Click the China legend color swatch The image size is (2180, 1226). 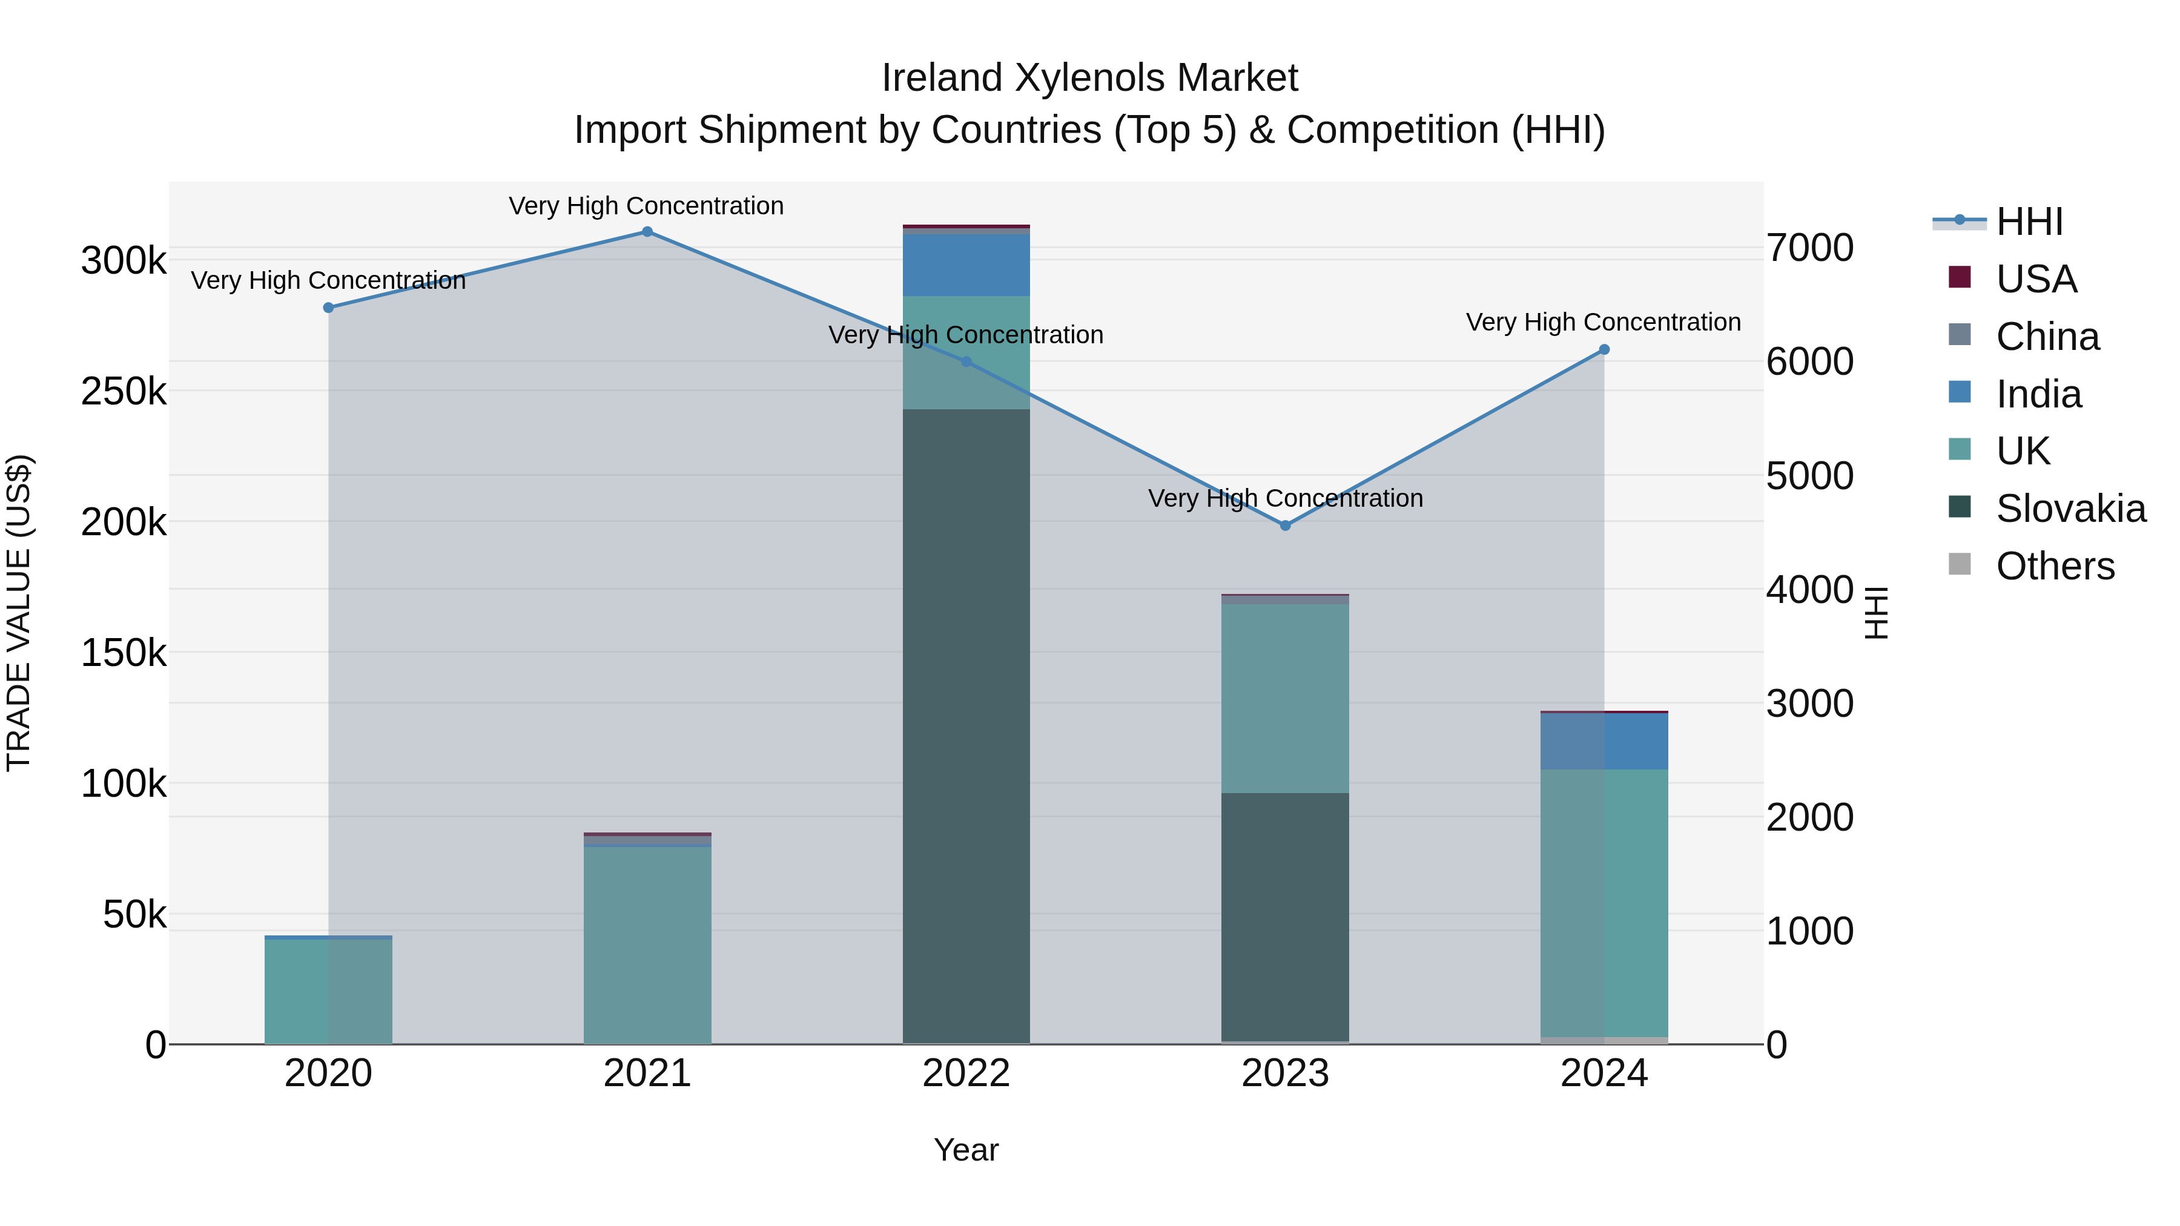[1959, 334]
